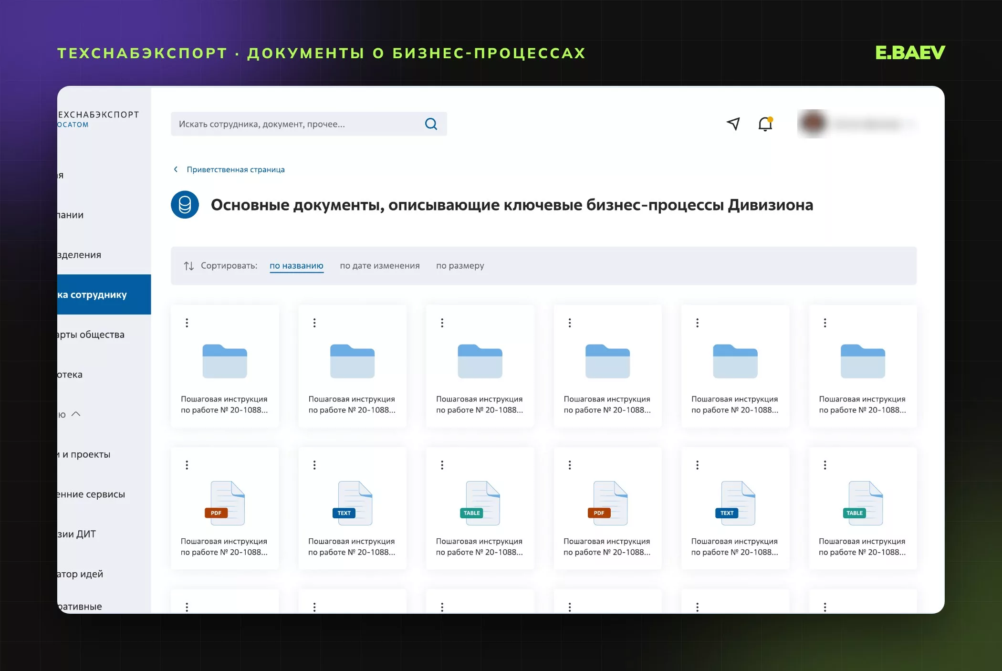
Task: Open the second TABLE document icon
Action: click(863, 503)
